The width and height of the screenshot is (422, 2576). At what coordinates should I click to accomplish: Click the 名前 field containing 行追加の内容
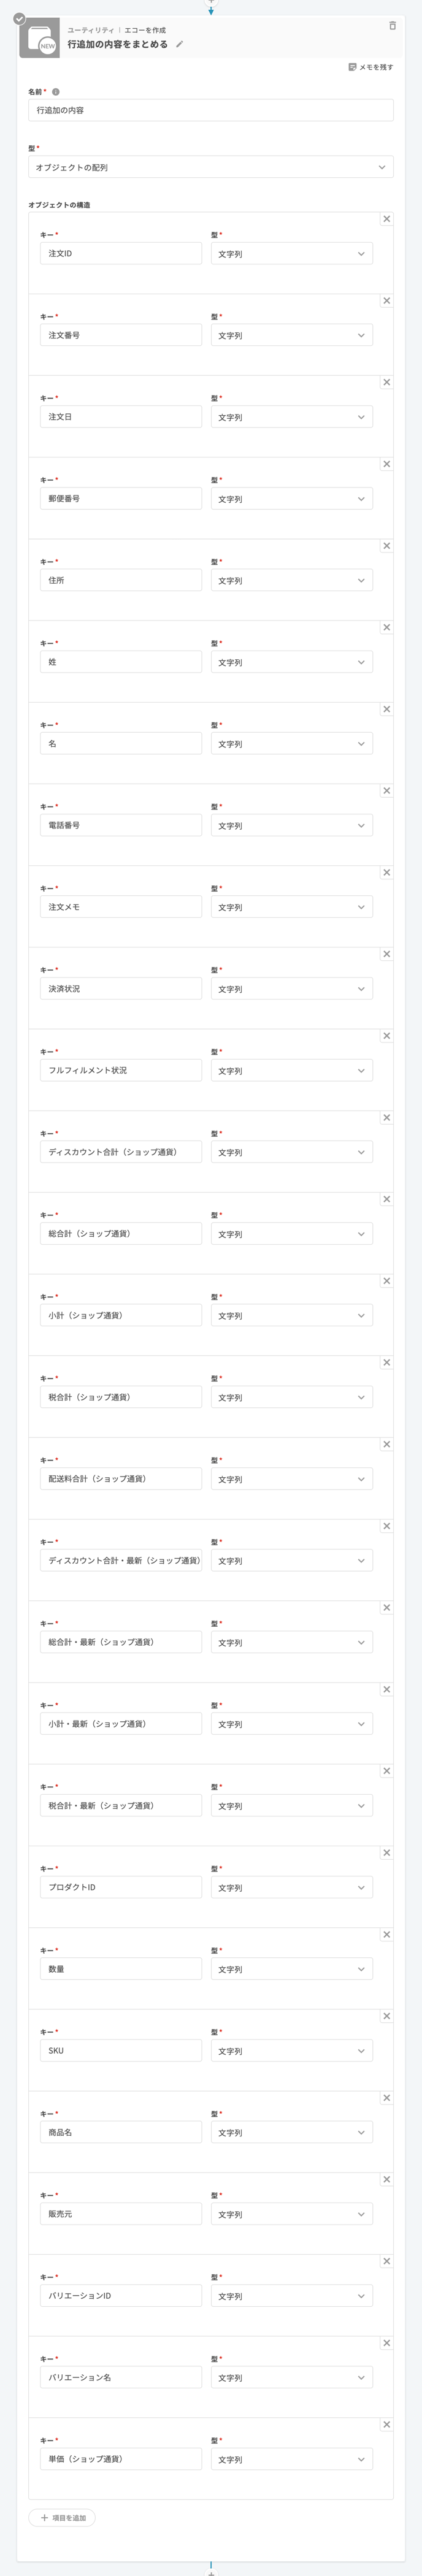click(211, 110)
